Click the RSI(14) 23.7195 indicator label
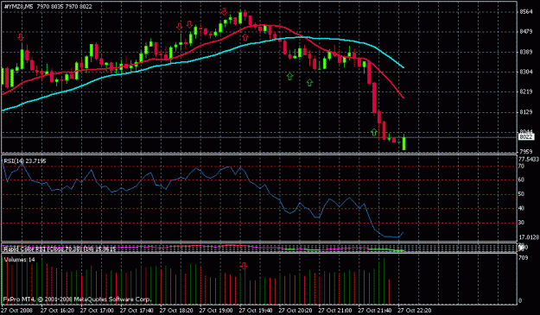 (x=25, y=161)
